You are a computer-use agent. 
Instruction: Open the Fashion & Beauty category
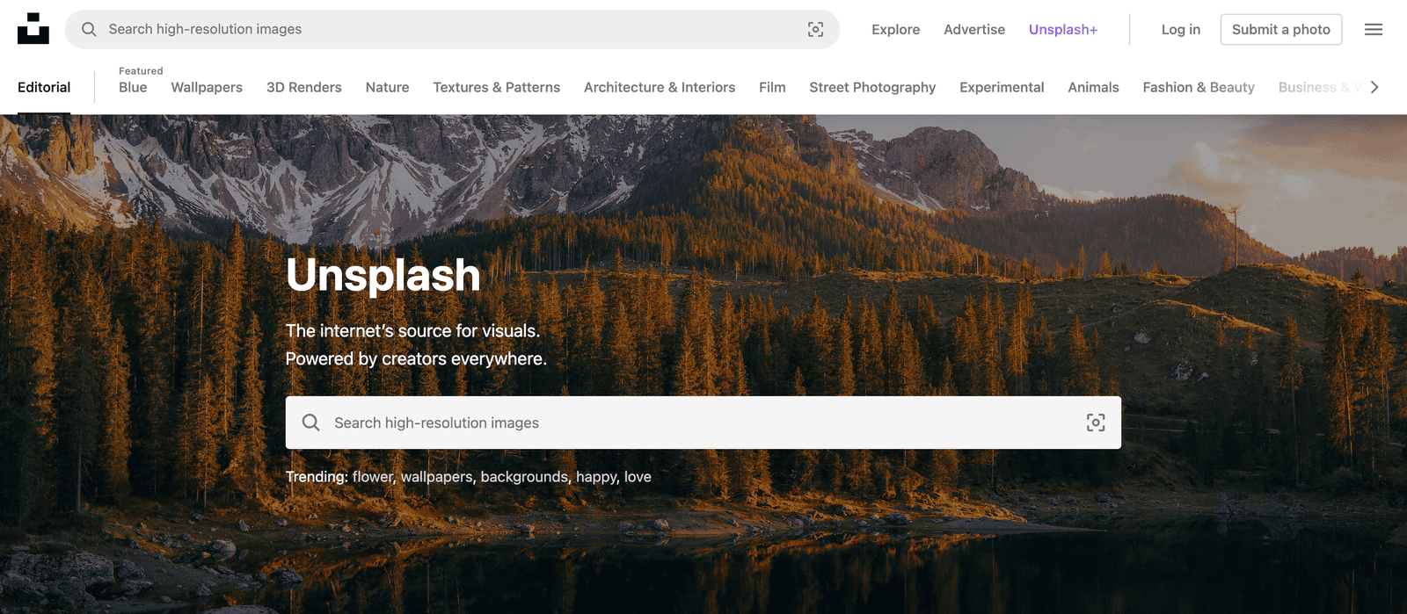[1199, 87]
